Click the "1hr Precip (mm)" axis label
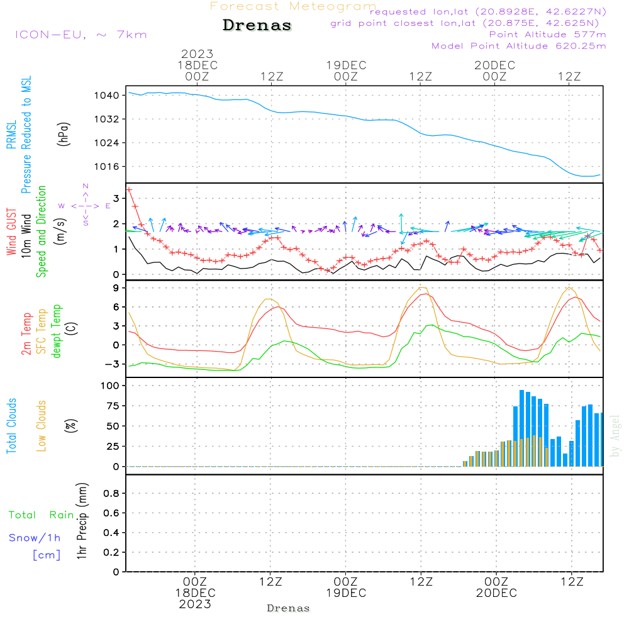 tap(82, 521)
